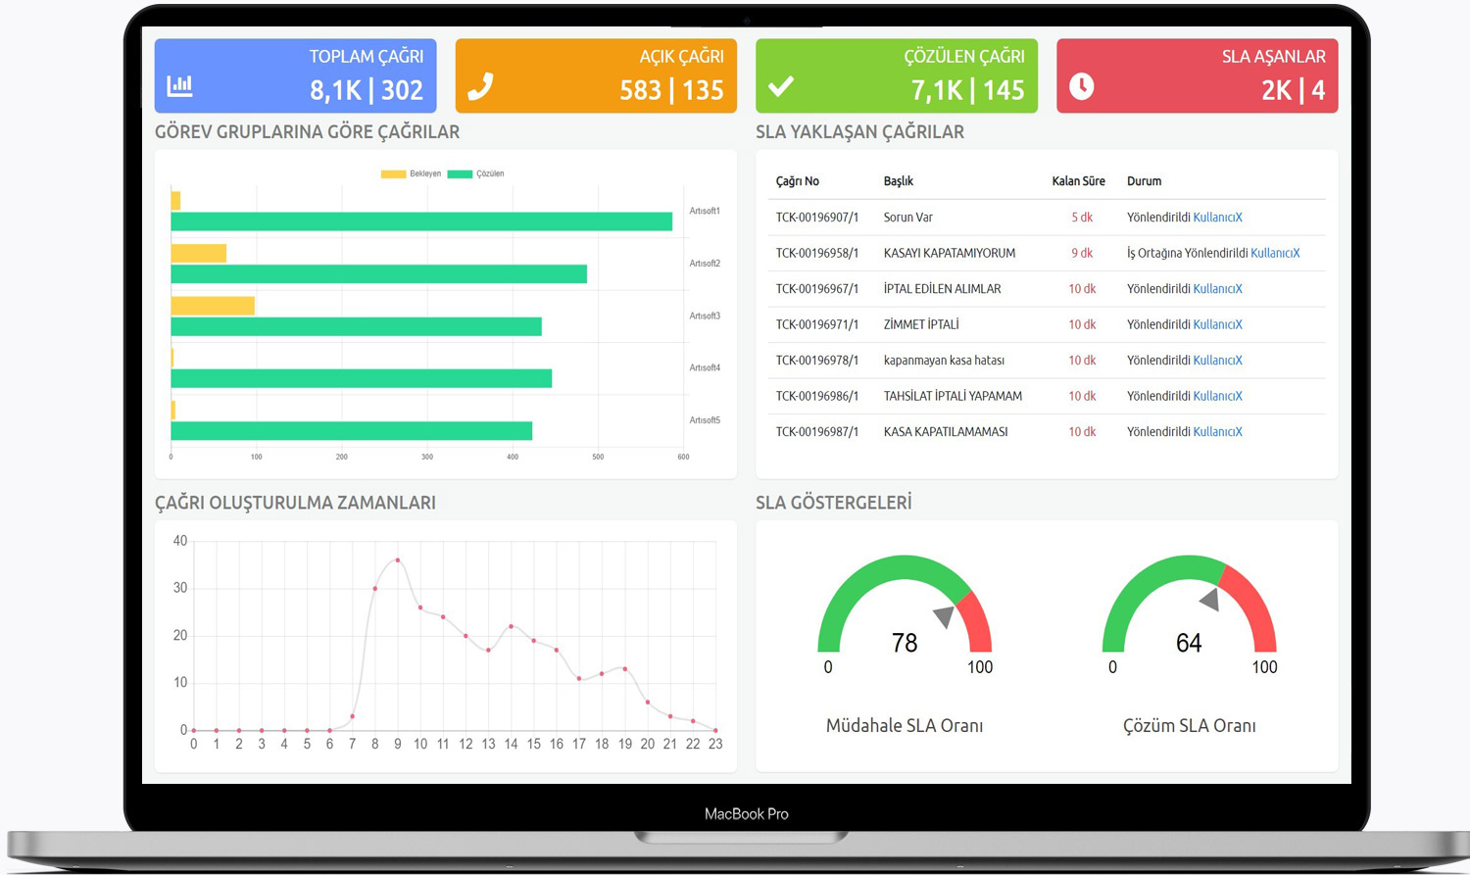
Task: Click the '5 dk' remaining time value
Action: (x=1082, y=218)
